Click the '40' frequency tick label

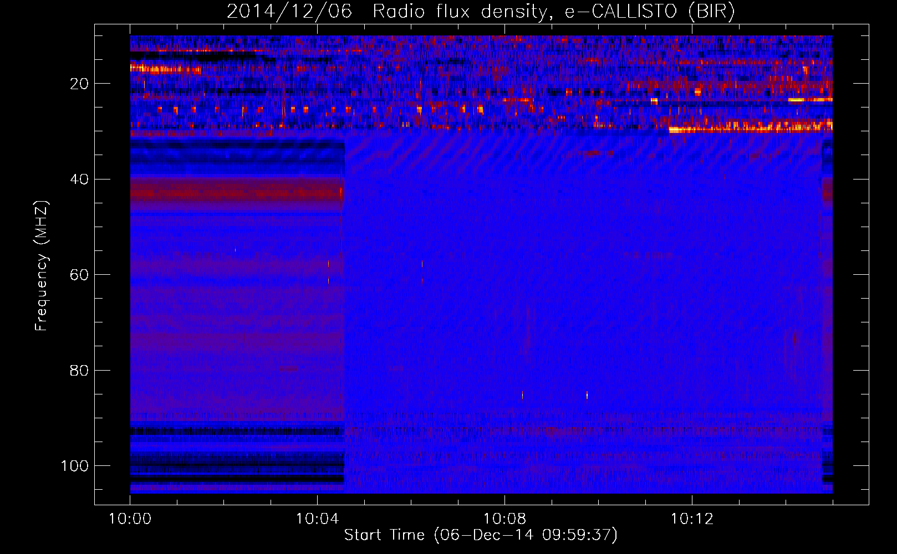[79, 179]
